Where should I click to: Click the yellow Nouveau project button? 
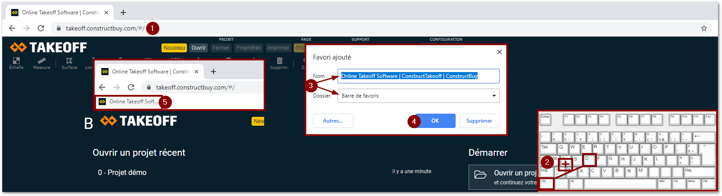(x=174, y=48)
